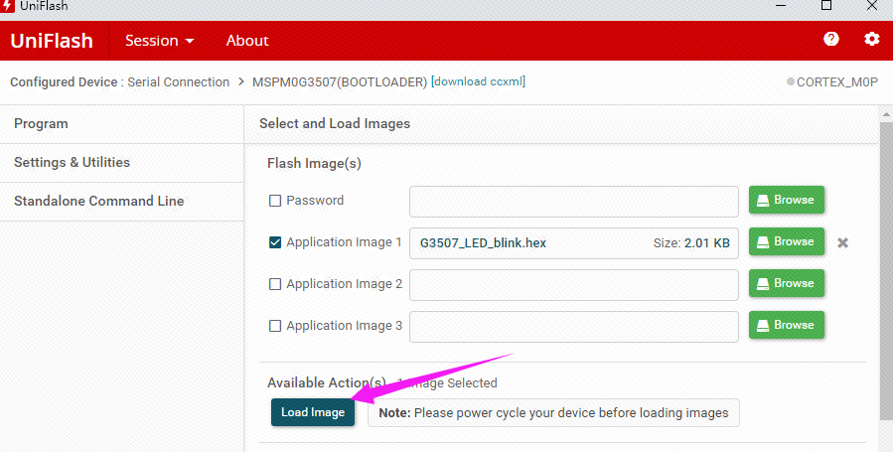Browse for Application Image 1 file

point(787,241)
